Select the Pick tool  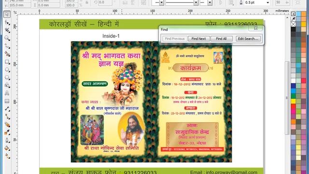pyautogui.click(x=7, y=14)
